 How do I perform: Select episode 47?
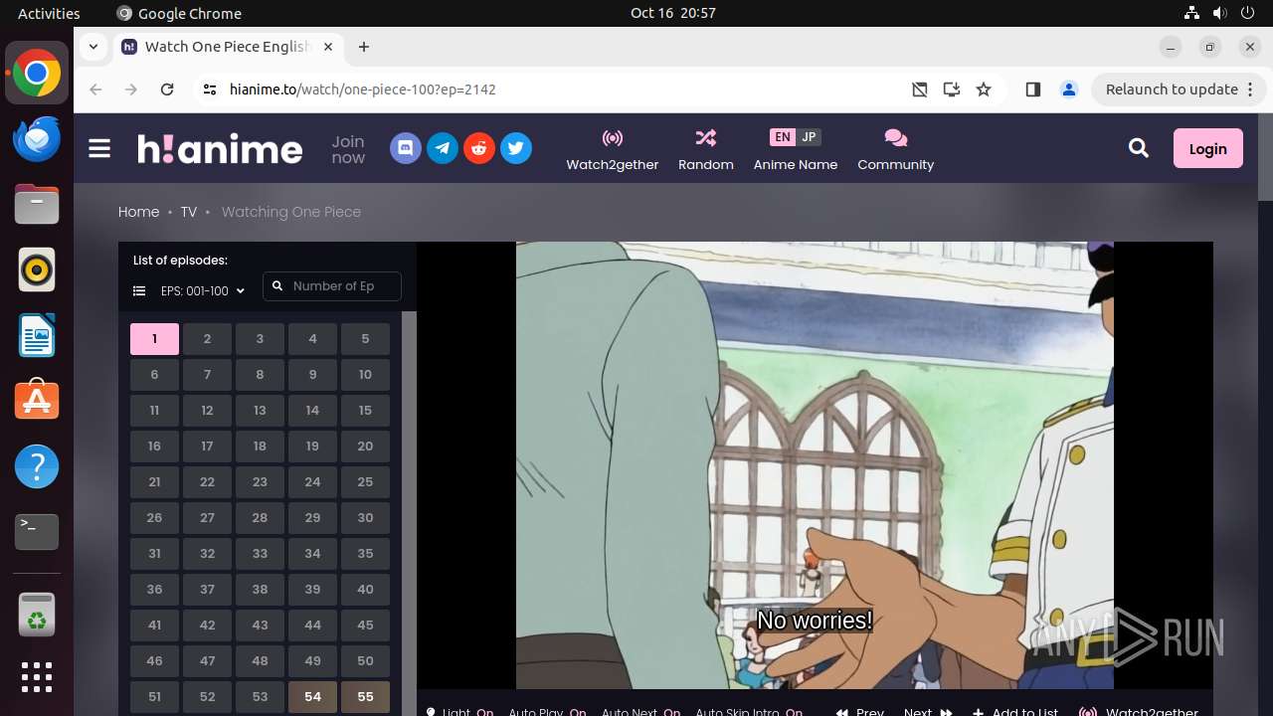(x=207, y=661)
